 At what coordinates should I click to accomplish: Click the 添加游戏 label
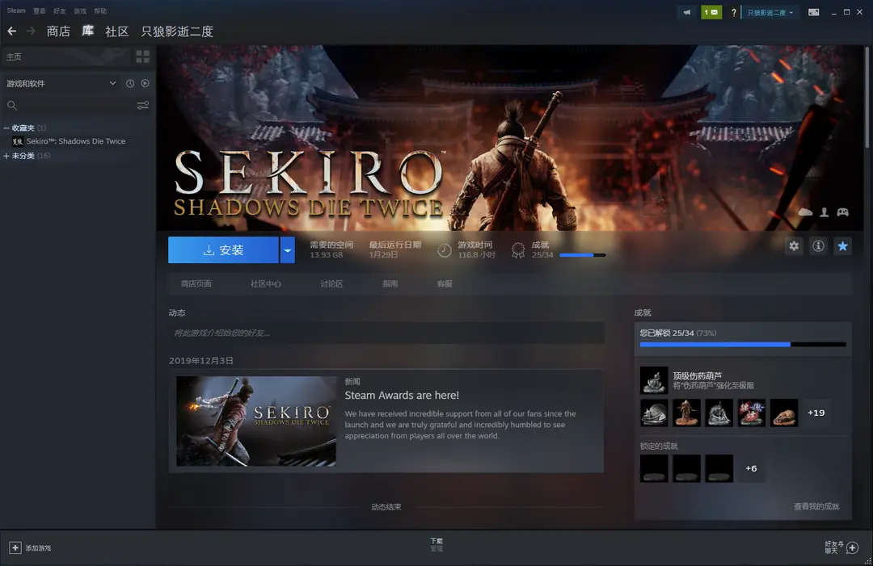point(38,548)
